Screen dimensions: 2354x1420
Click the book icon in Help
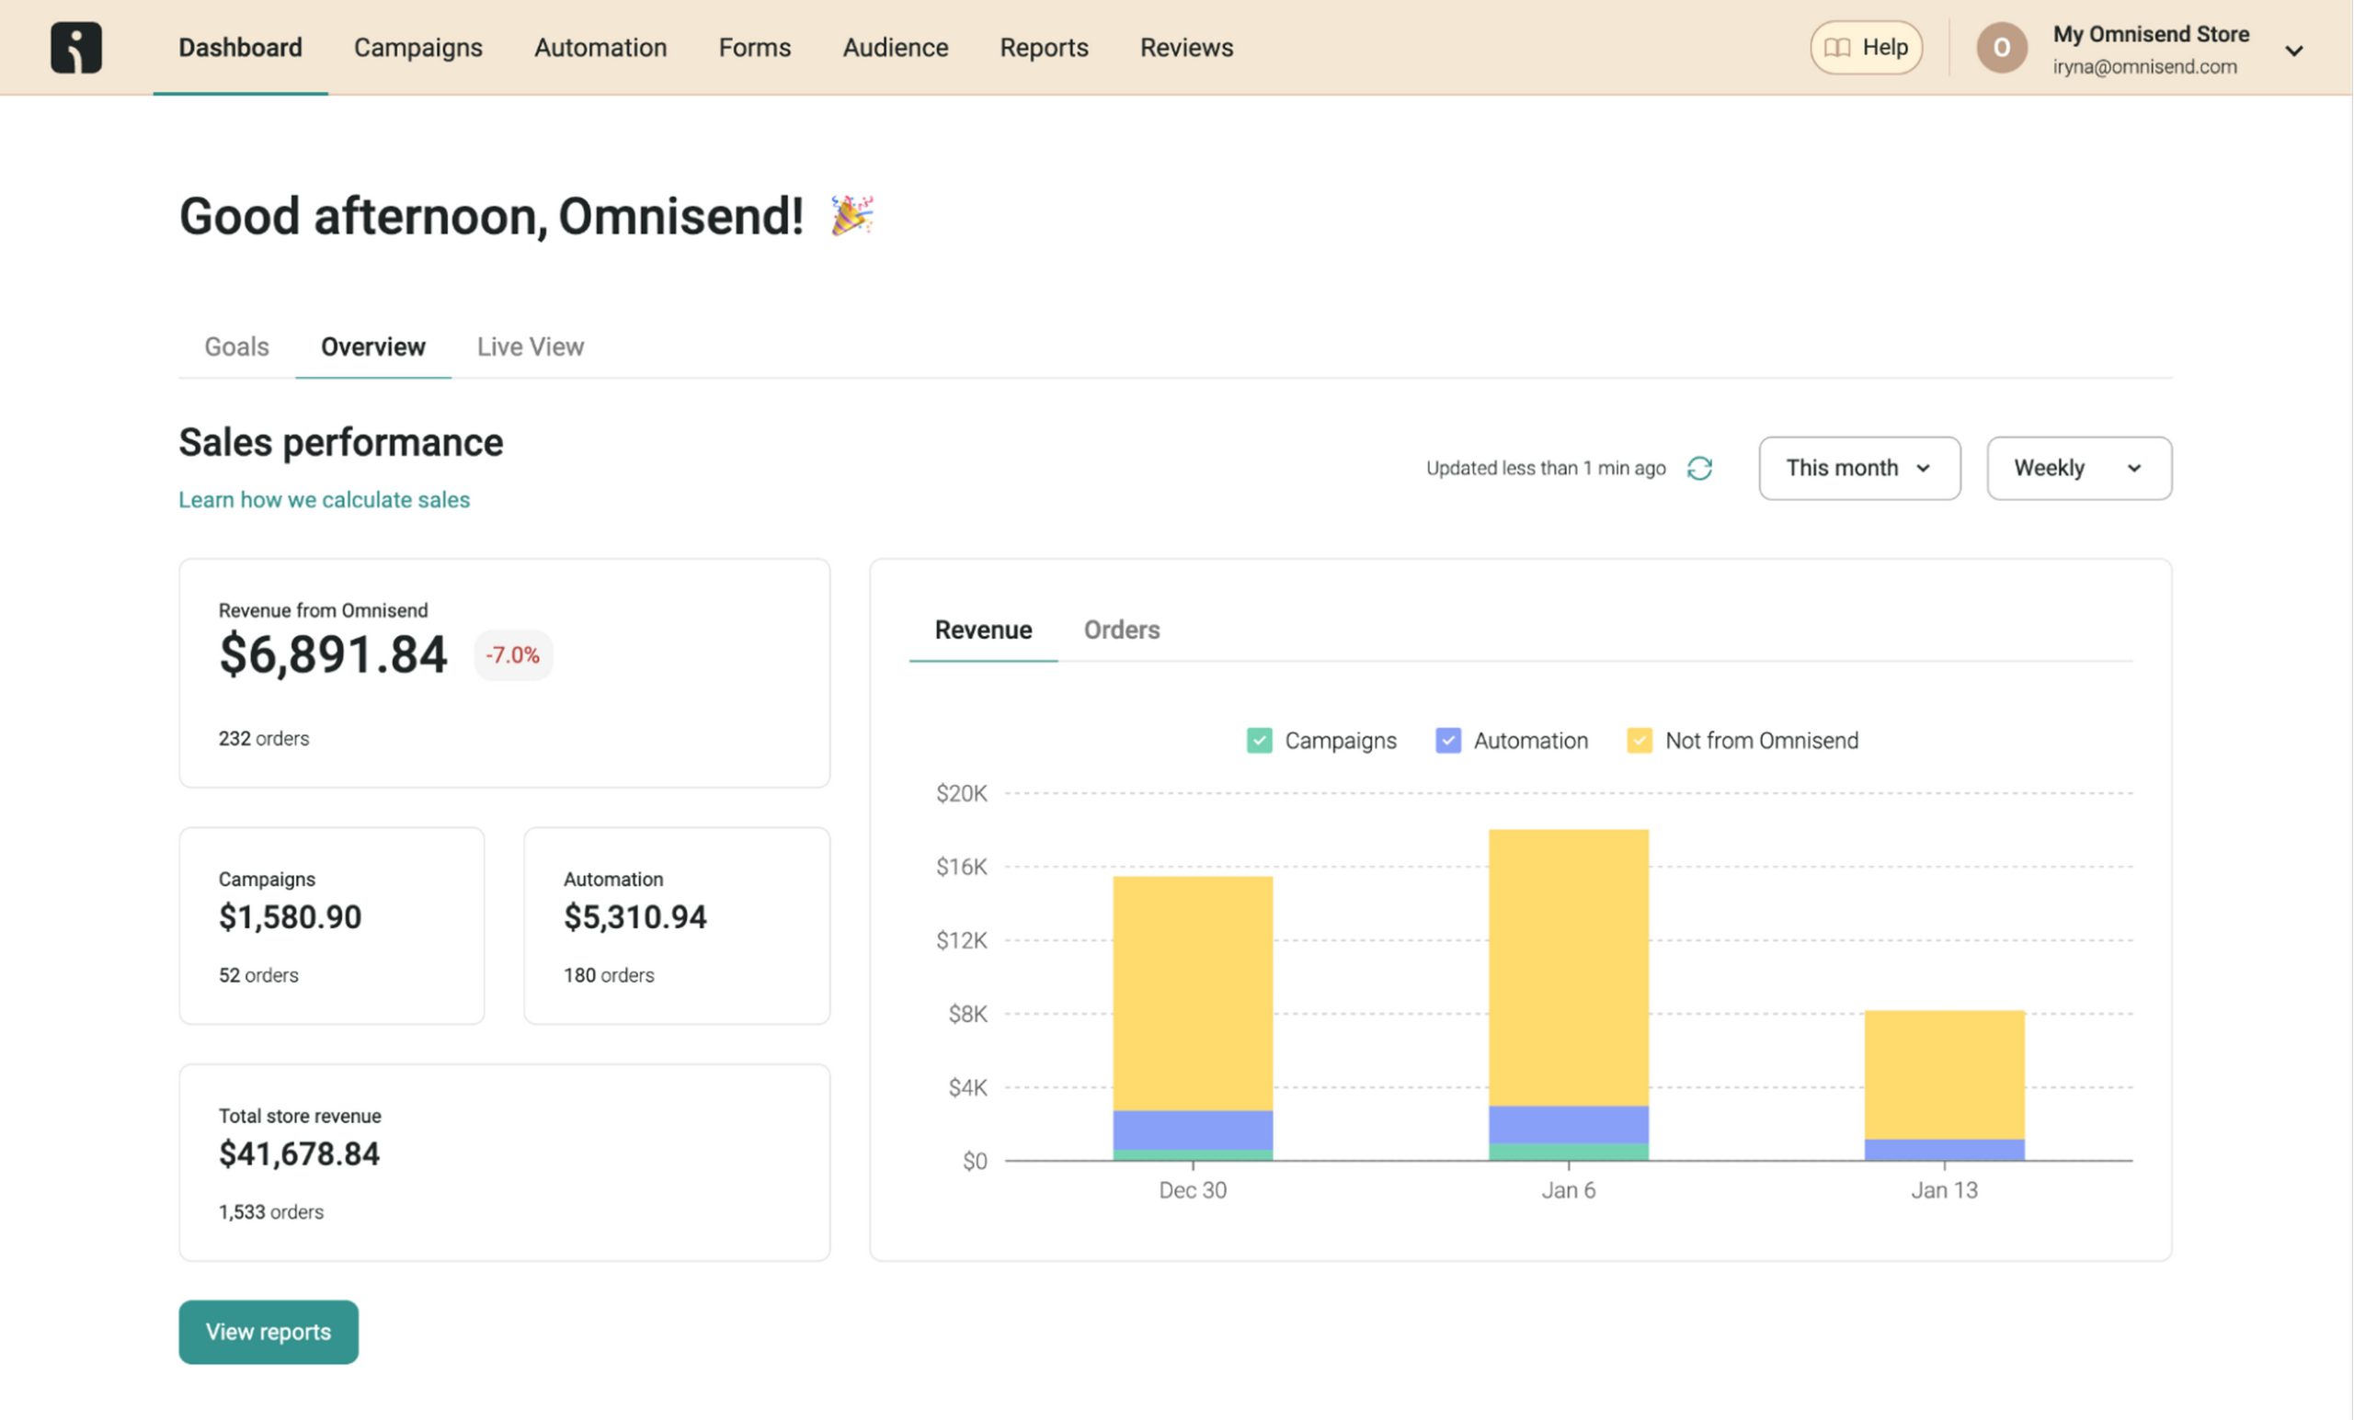click(1837, 48)
